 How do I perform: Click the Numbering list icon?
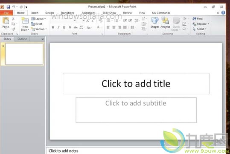coord(116,20)
